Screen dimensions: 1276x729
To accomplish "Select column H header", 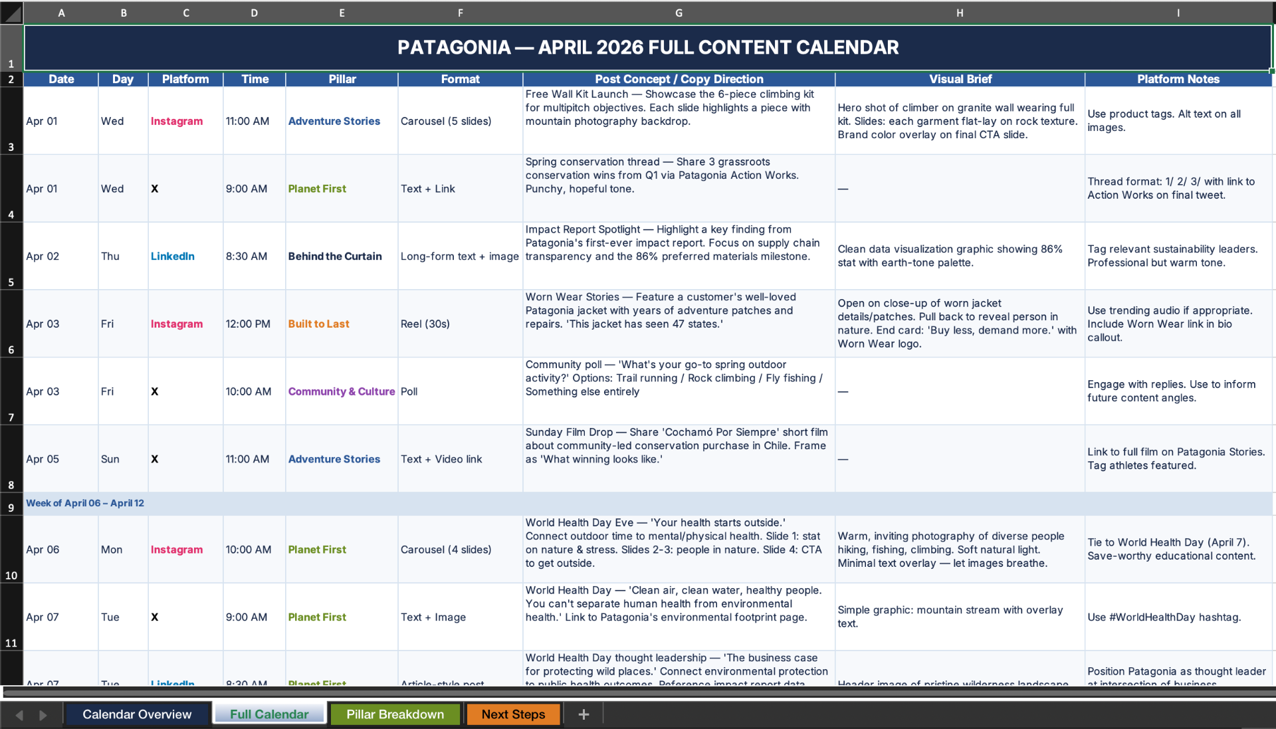I will (x=960, y=13).
